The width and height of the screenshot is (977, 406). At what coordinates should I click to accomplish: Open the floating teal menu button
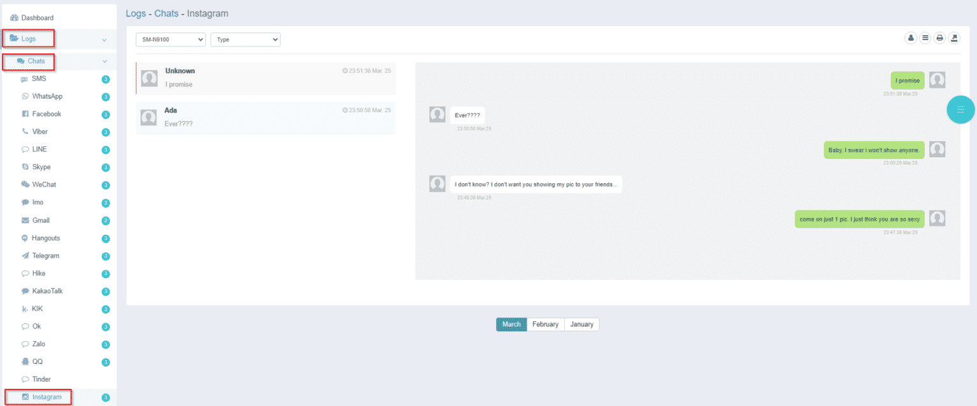(x=960, y=109)
